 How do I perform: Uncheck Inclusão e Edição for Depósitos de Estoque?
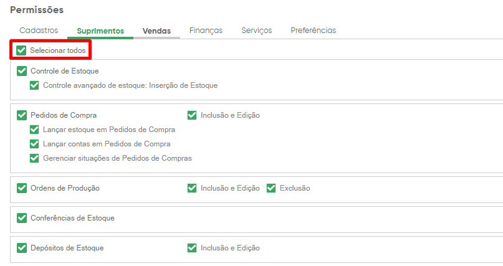pyautogui.click(x=192, y=248)
